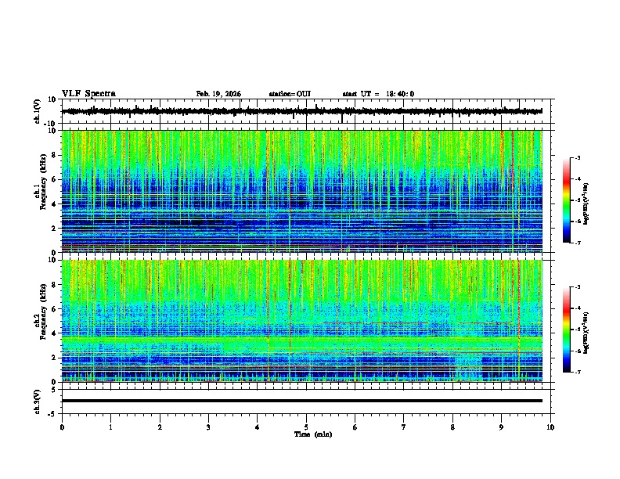The height and width of the screenshot is (479, 620).
Task: Click the "-3" tick on ch.1 colorbar
Action: click(x=576, y=157)
